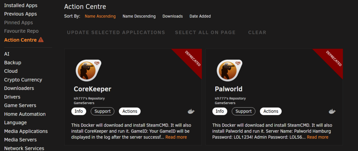
Task: Expand Palworld description with Read more
Action: pos(318,137)
